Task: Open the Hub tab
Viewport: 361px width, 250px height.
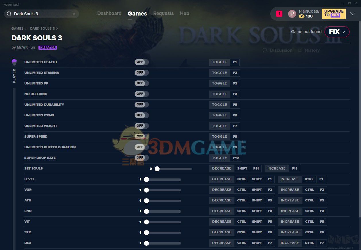Action: [185, 14]
